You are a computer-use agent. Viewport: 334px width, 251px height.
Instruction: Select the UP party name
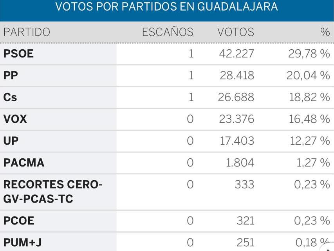pyautogui.click(x=11, y=141)
